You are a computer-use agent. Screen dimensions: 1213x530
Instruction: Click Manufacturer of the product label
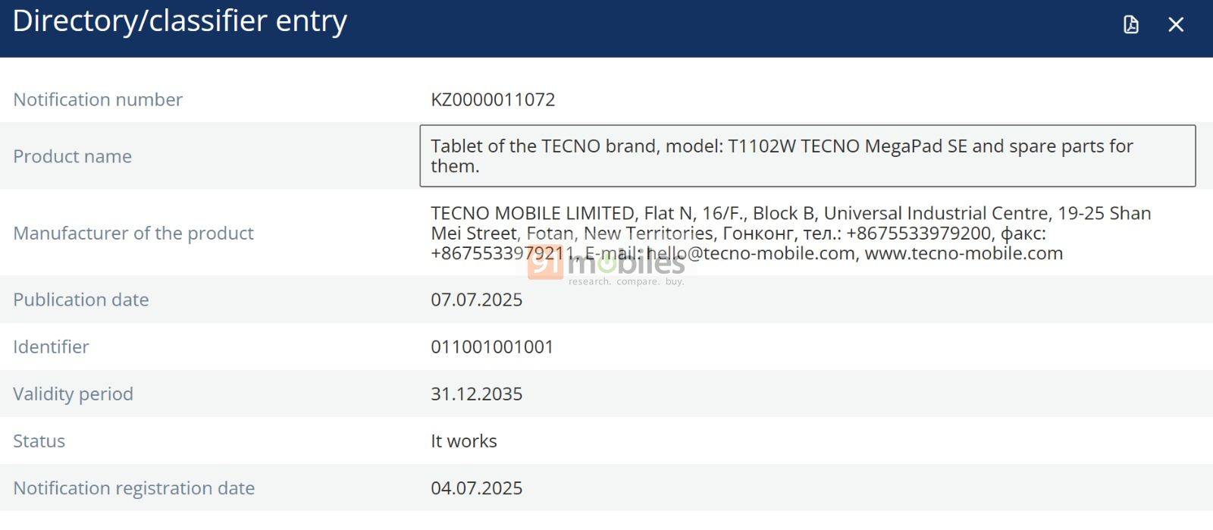(133, 233)
